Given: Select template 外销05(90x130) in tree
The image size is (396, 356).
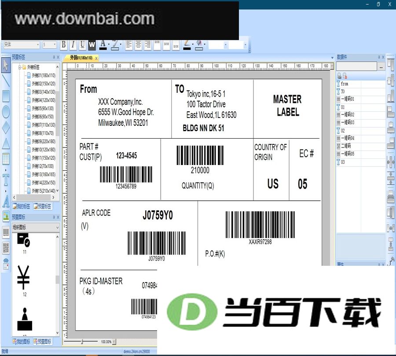Looking at the screenshot, I should pos(43,108).
